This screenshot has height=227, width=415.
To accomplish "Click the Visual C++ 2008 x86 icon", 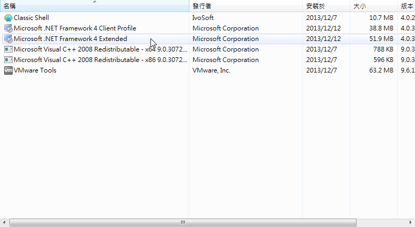I will click(8, 60).
